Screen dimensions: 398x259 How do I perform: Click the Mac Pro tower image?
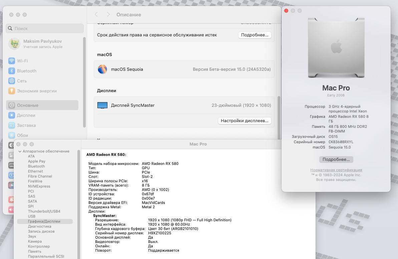[x=336, y=47]
